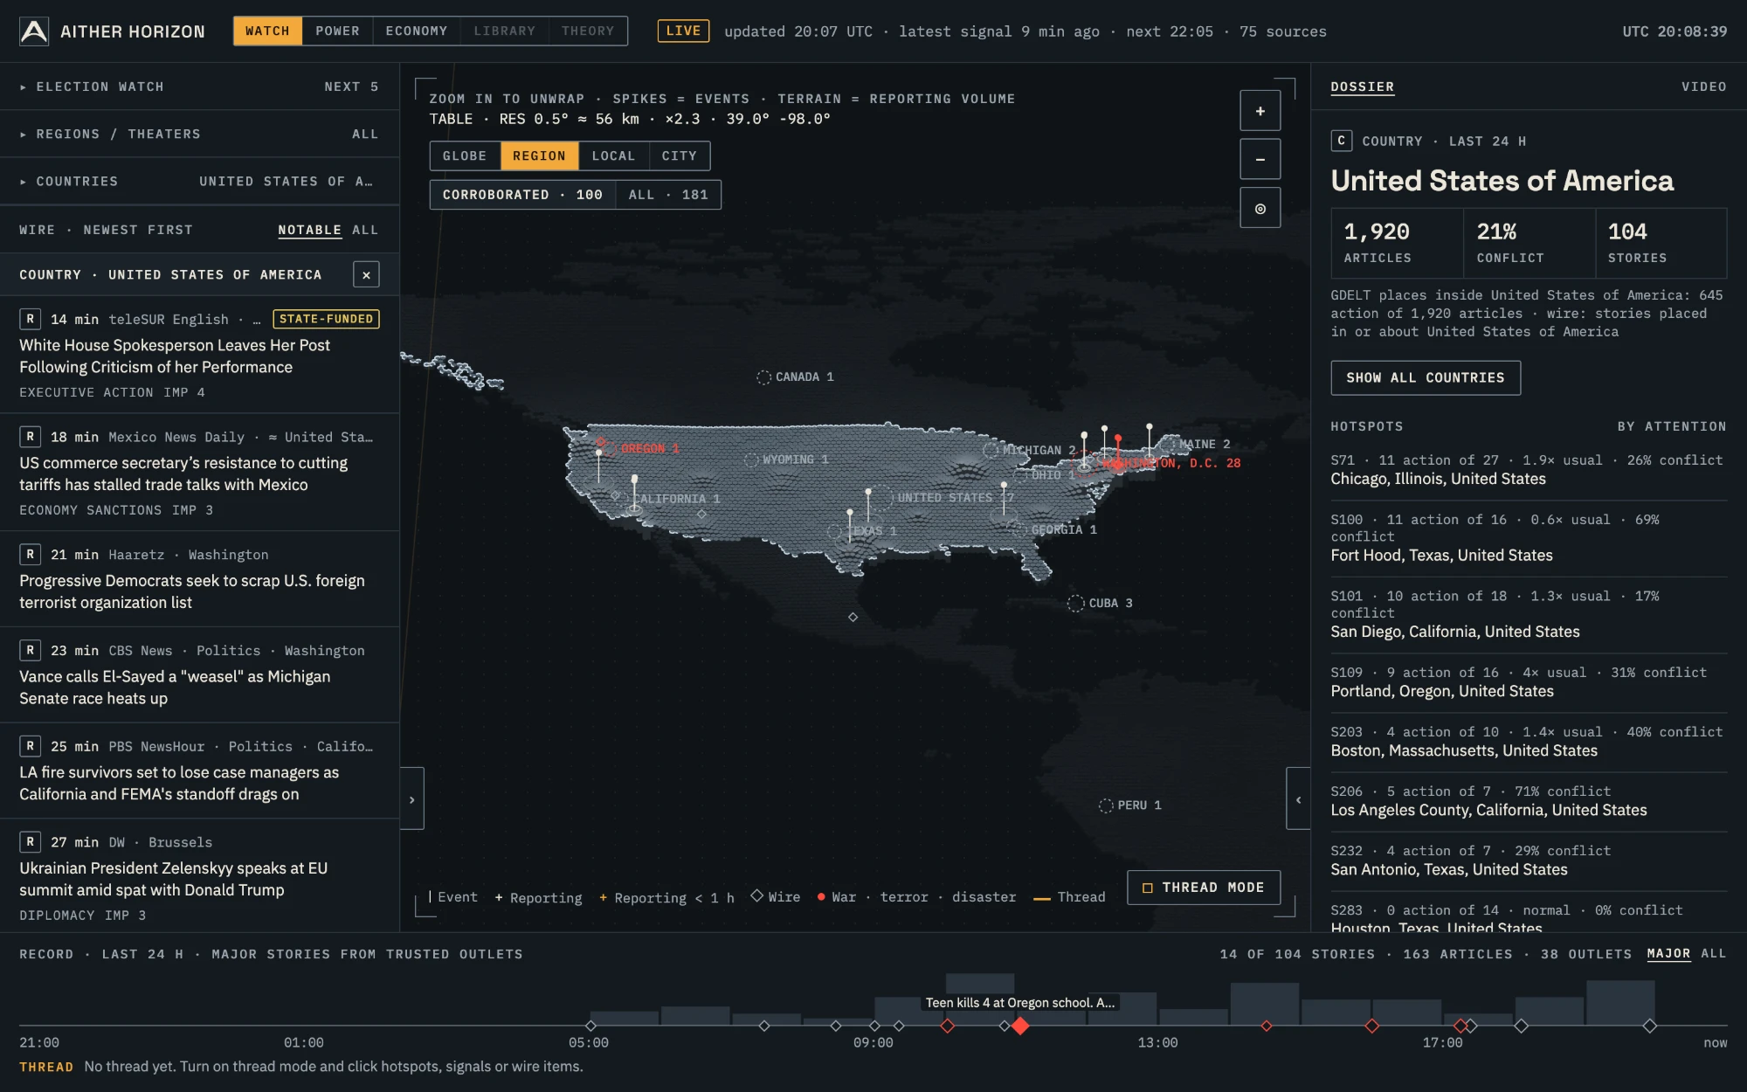Open Hotspots By Attention sort
This screenshot has width=1747, height=1092.
(x=1671, y=426)
